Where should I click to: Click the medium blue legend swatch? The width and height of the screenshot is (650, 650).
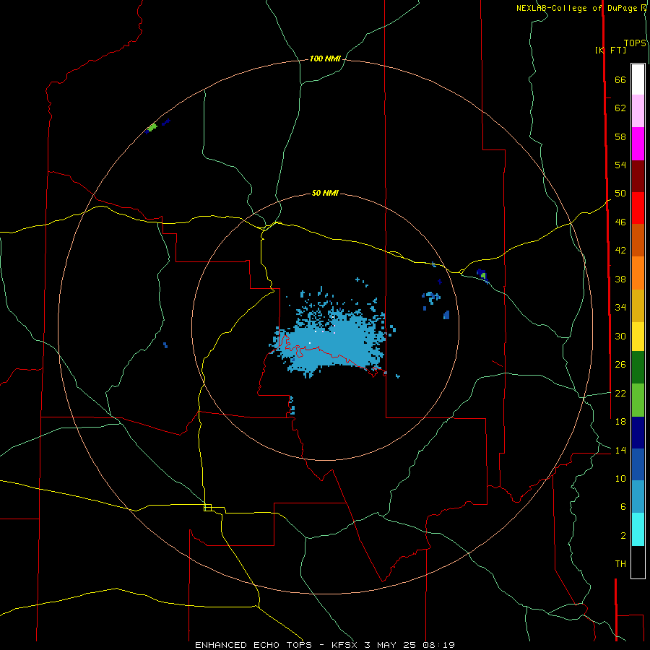pos(638,464)
